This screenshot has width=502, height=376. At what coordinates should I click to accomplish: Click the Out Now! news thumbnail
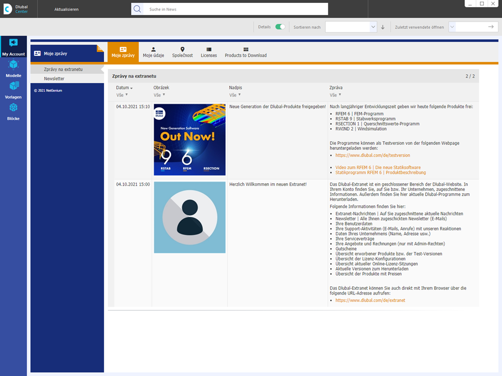[x=190, y=139]
